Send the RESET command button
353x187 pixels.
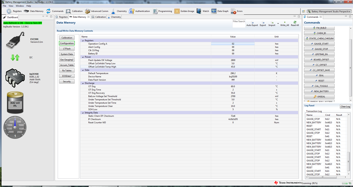tap(319, 81)
